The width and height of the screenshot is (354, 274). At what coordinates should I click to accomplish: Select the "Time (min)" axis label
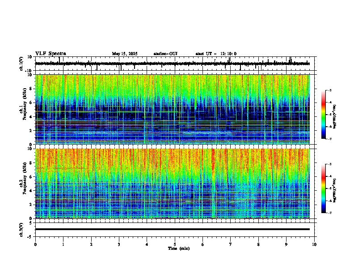(x=179, y=248)
